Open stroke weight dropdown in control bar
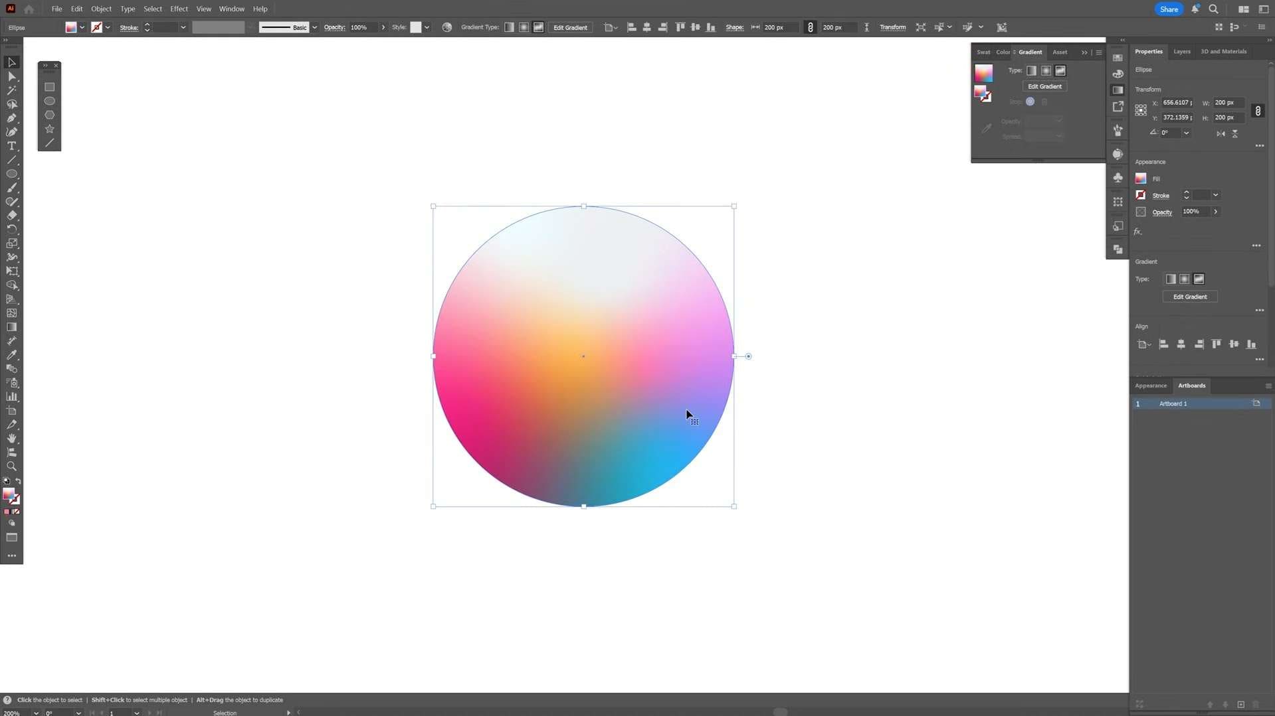The height and width of the screenshot is (716, 1275). [183, 27]
